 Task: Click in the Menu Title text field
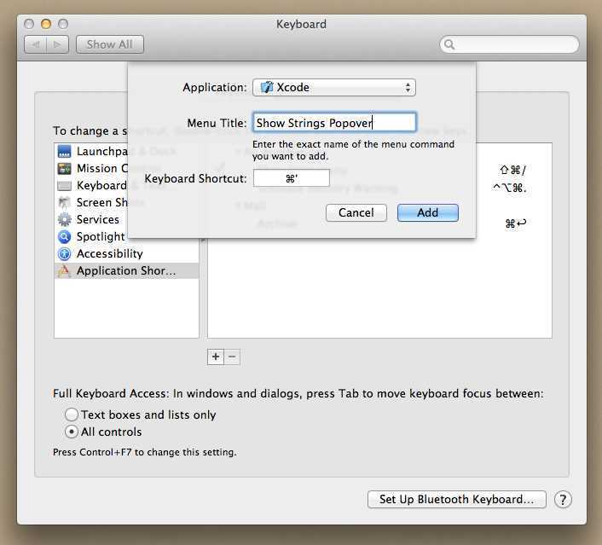coord(334,123)
